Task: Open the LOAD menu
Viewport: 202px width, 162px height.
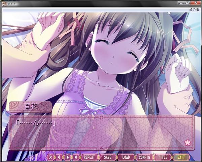Action: (x=126, y=157)
